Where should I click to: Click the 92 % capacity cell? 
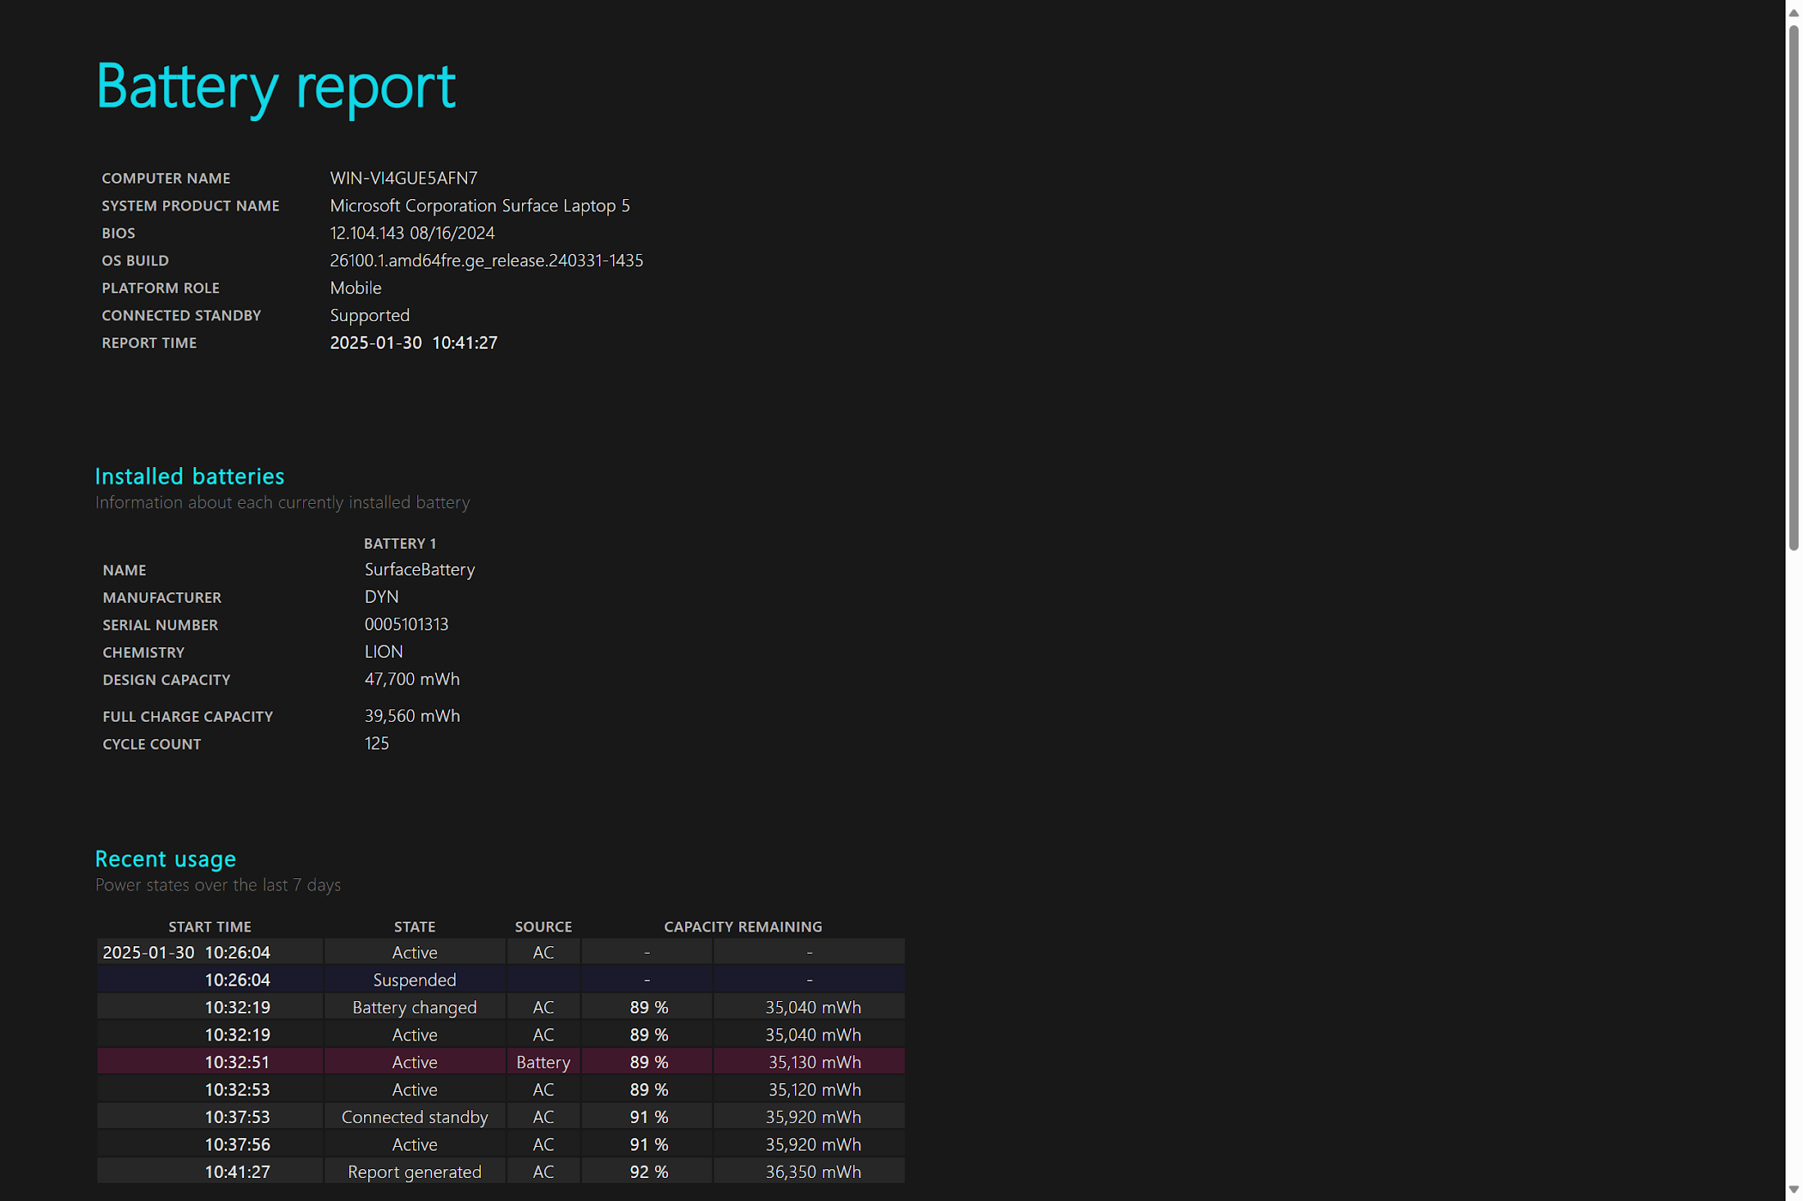pyautogui.click(x=647, y=1172)
